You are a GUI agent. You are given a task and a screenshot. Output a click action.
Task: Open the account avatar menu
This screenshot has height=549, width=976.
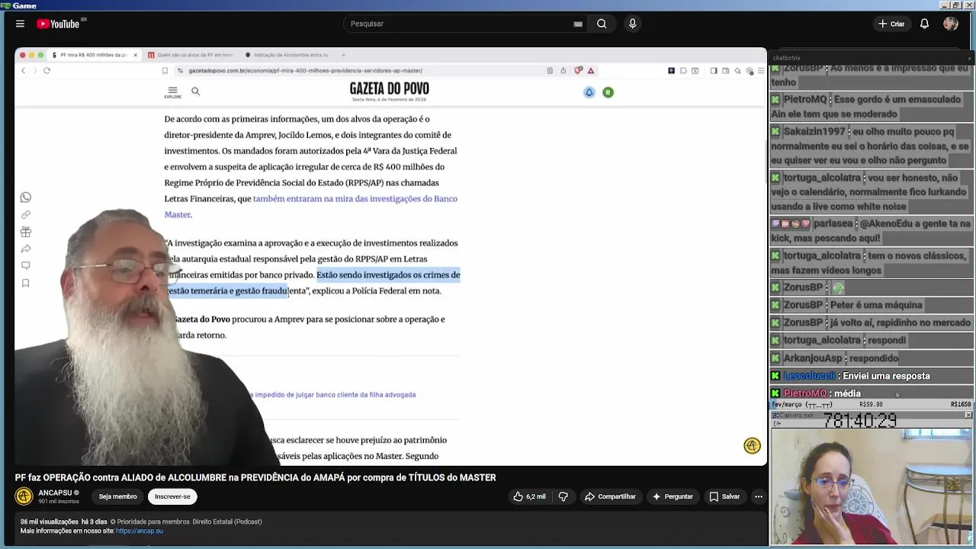click(x=950, y=24)
